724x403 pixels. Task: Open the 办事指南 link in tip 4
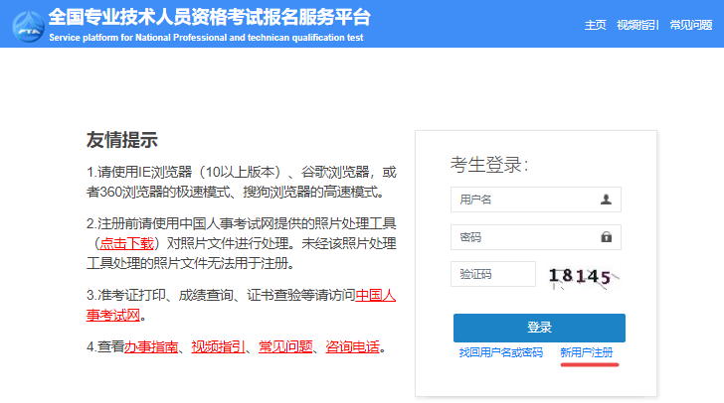(151, 347)
